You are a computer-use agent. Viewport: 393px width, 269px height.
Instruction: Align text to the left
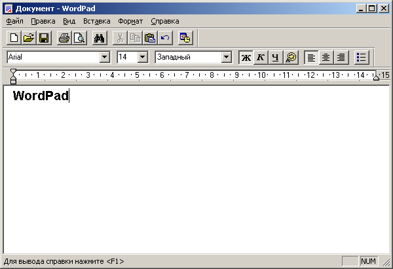tap(311, 58)
